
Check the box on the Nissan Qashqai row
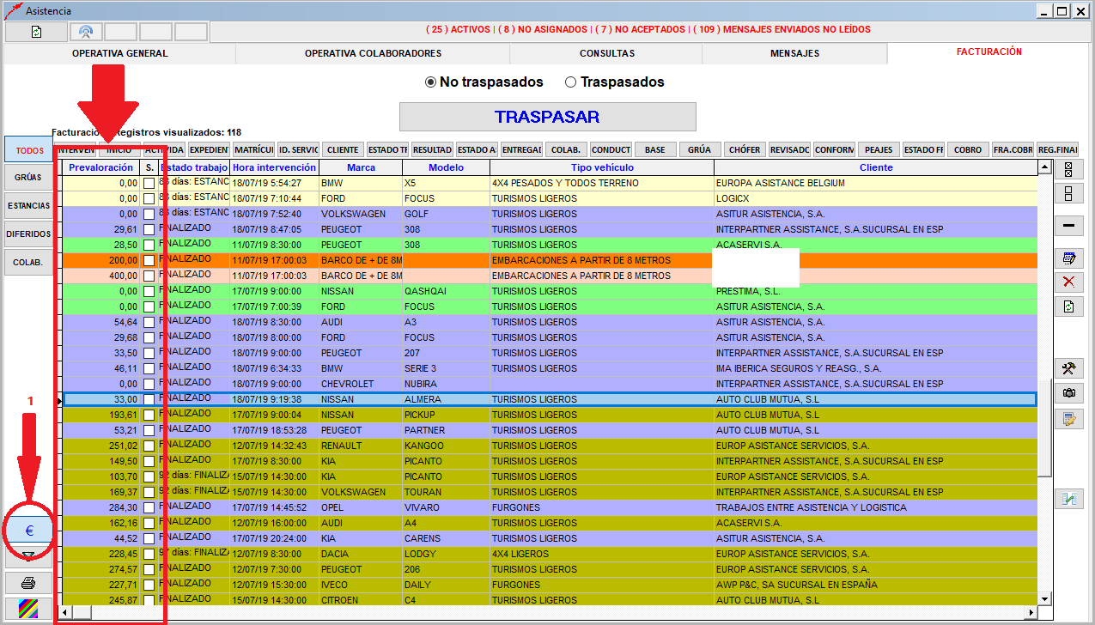pyautogui.click(x=149, y=291)
